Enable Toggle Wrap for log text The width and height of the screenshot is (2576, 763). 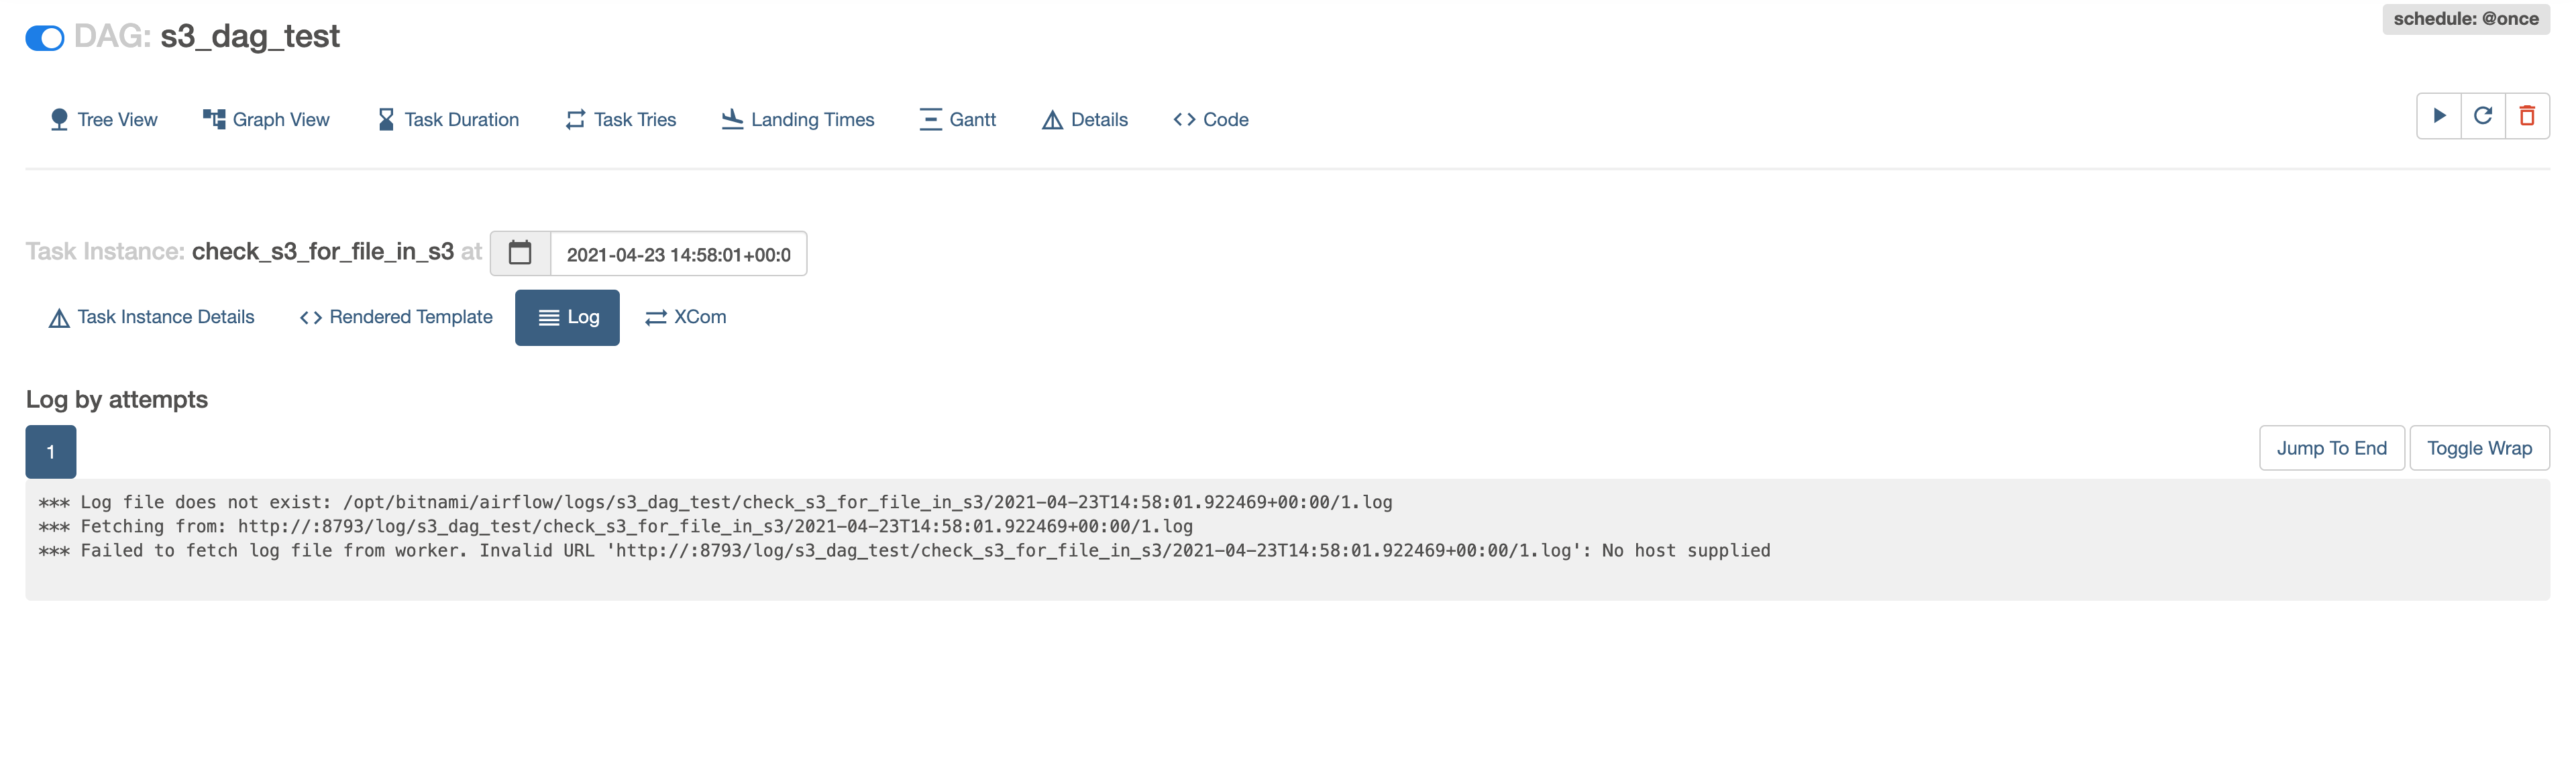coord(2479,447)
